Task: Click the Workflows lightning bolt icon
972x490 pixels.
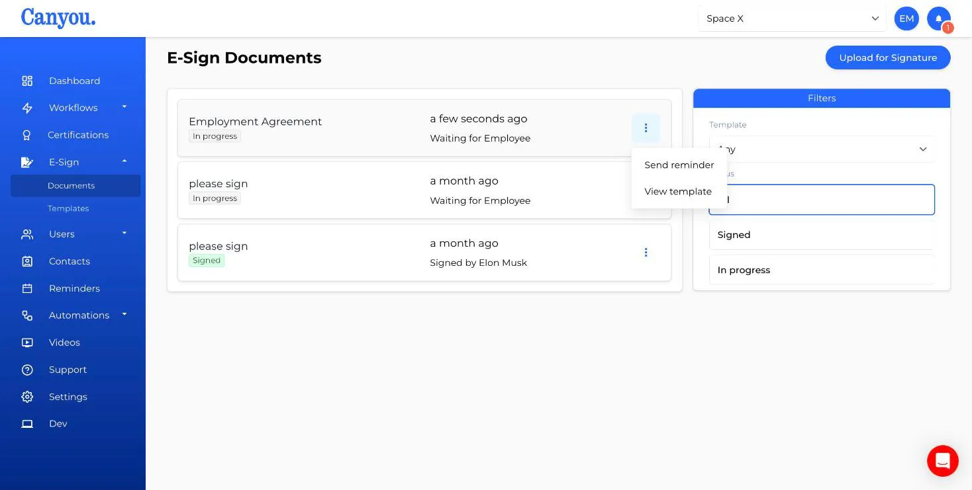Action: pyautogui.click(x=27, y=108)
